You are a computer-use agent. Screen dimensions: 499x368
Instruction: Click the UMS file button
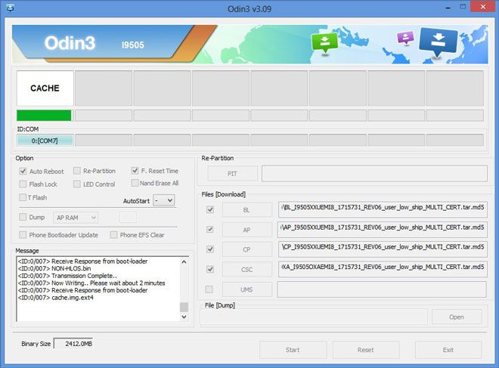[247, 289]
